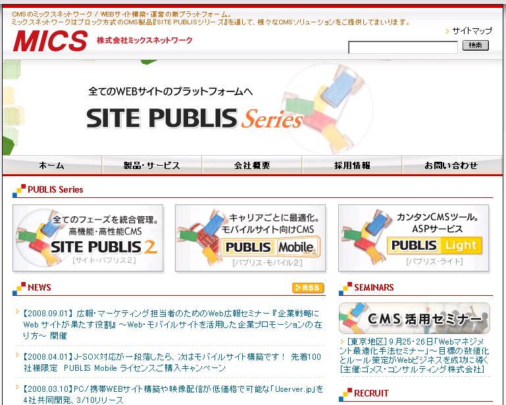Click the MICS logo
Viewport: 506px width, 405px height.
(50, 41)
